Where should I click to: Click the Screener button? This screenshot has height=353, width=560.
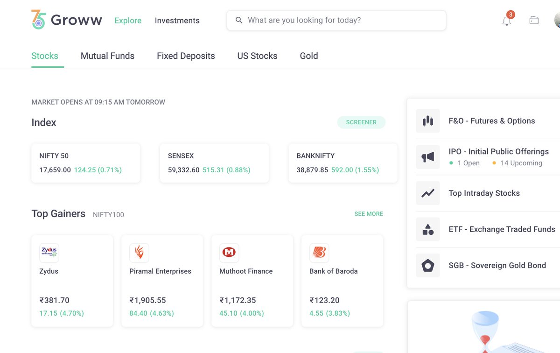coord(361,122)
